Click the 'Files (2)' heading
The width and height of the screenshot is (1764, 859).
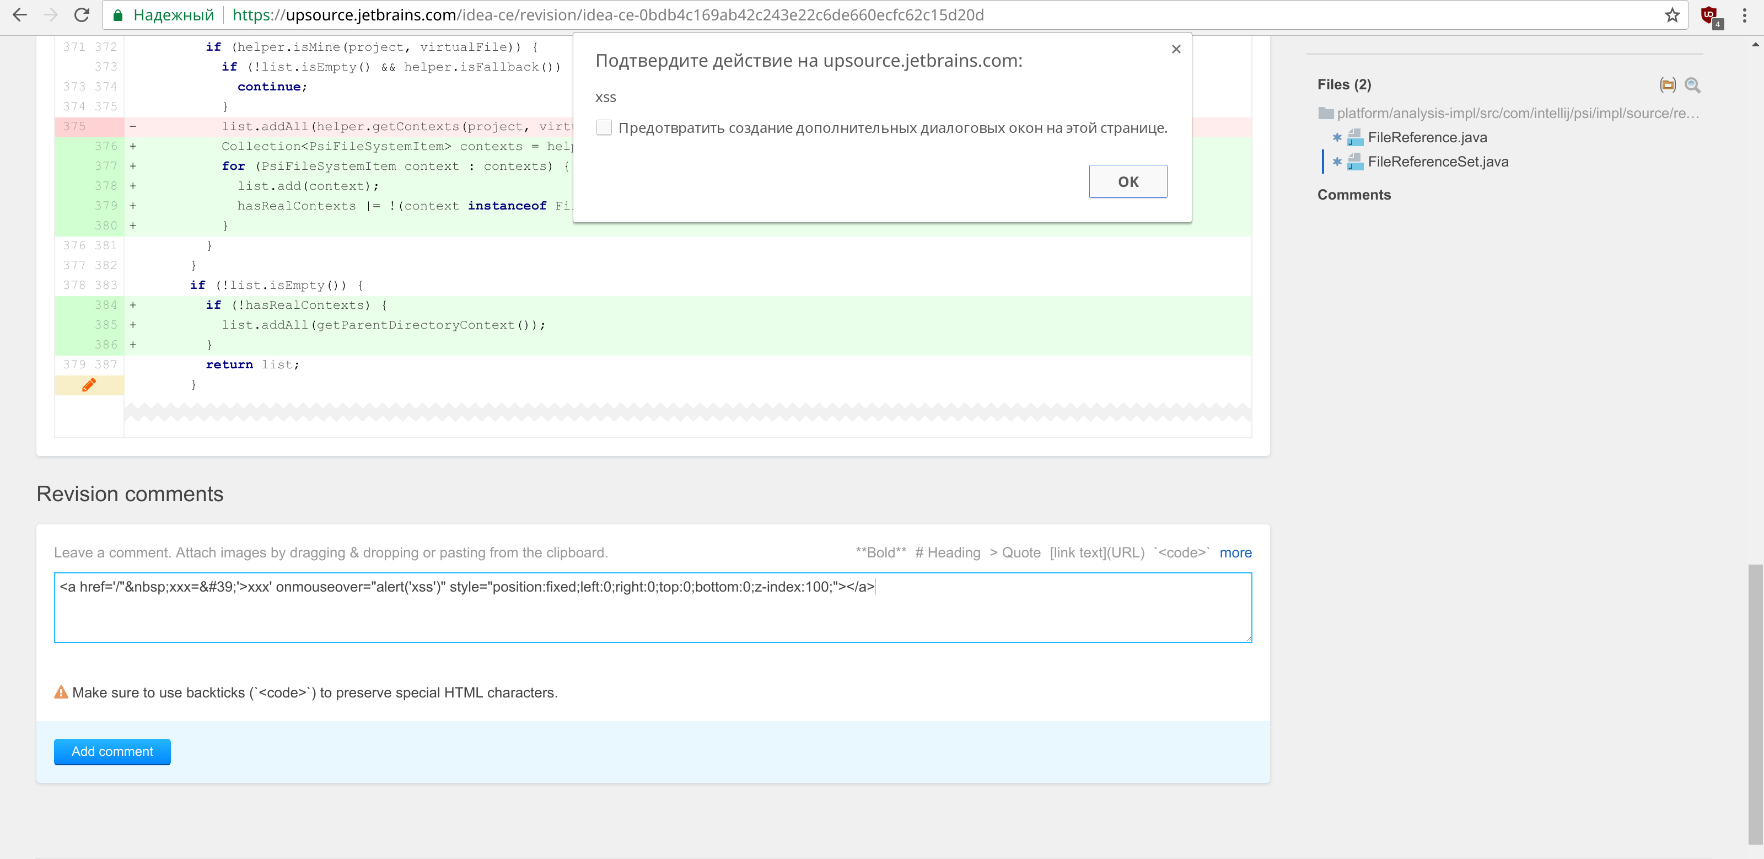point(1344,85)
